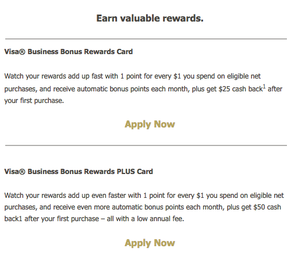Click the '$50 cash' text
Screen dimensions: 291x259
267,207
